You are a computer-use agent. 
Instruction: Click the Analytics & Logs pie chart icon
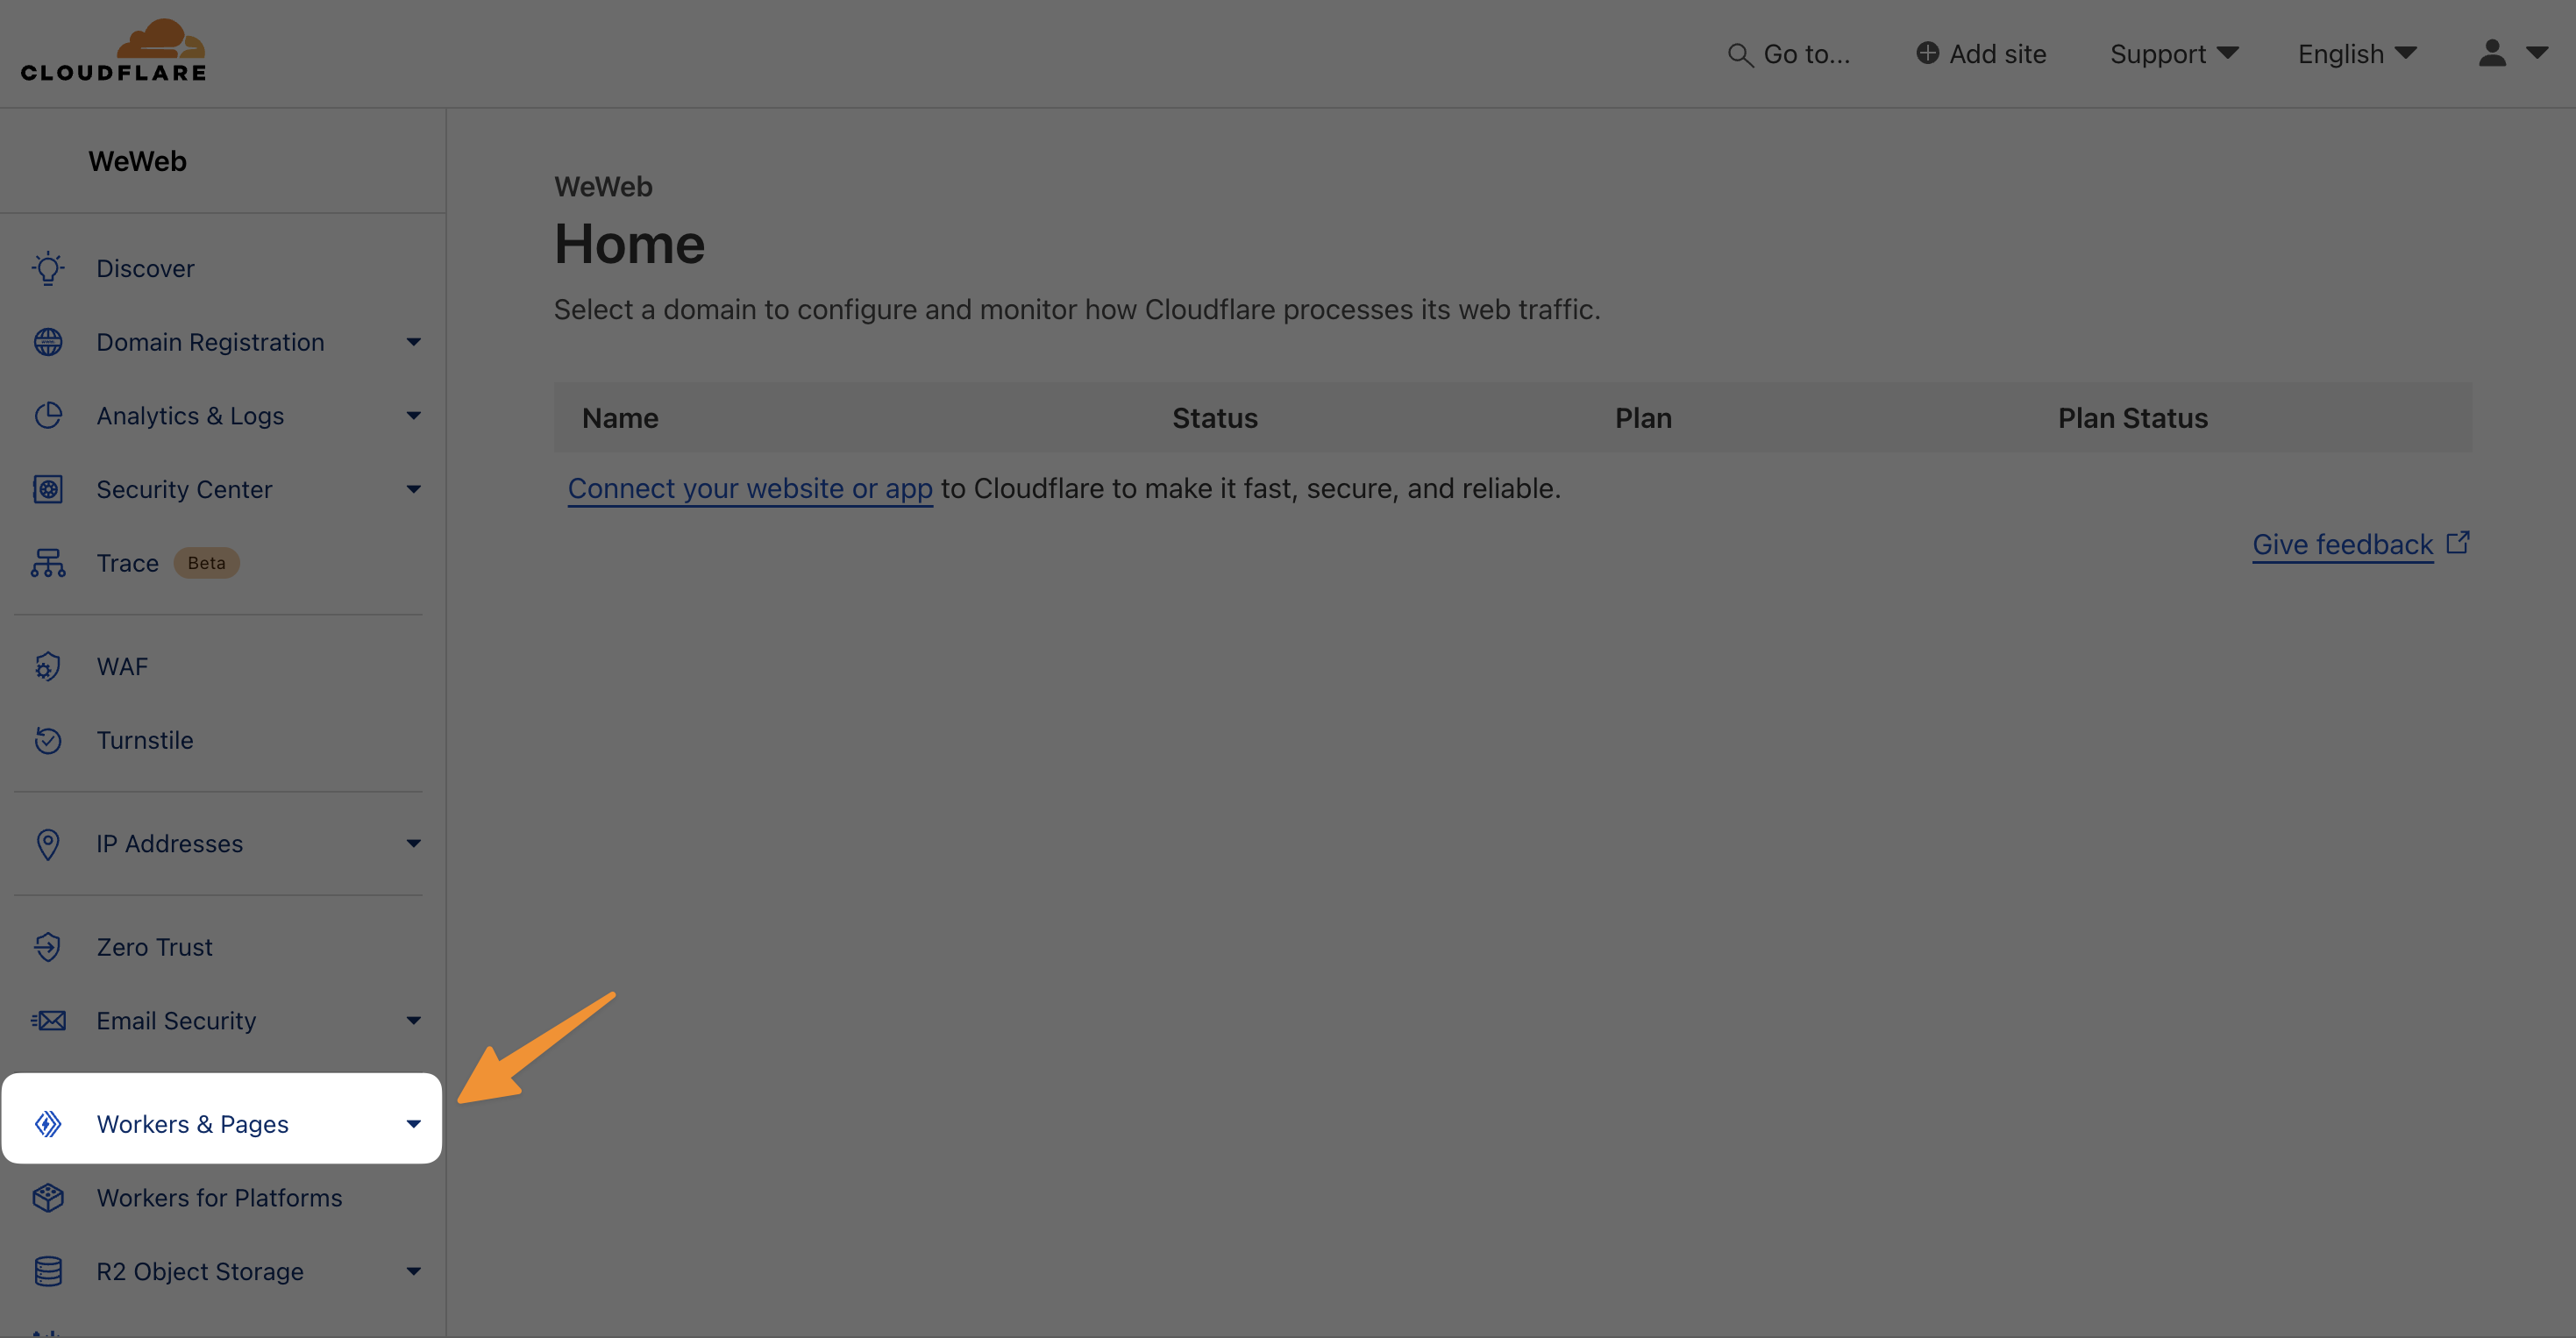[47, 415]
